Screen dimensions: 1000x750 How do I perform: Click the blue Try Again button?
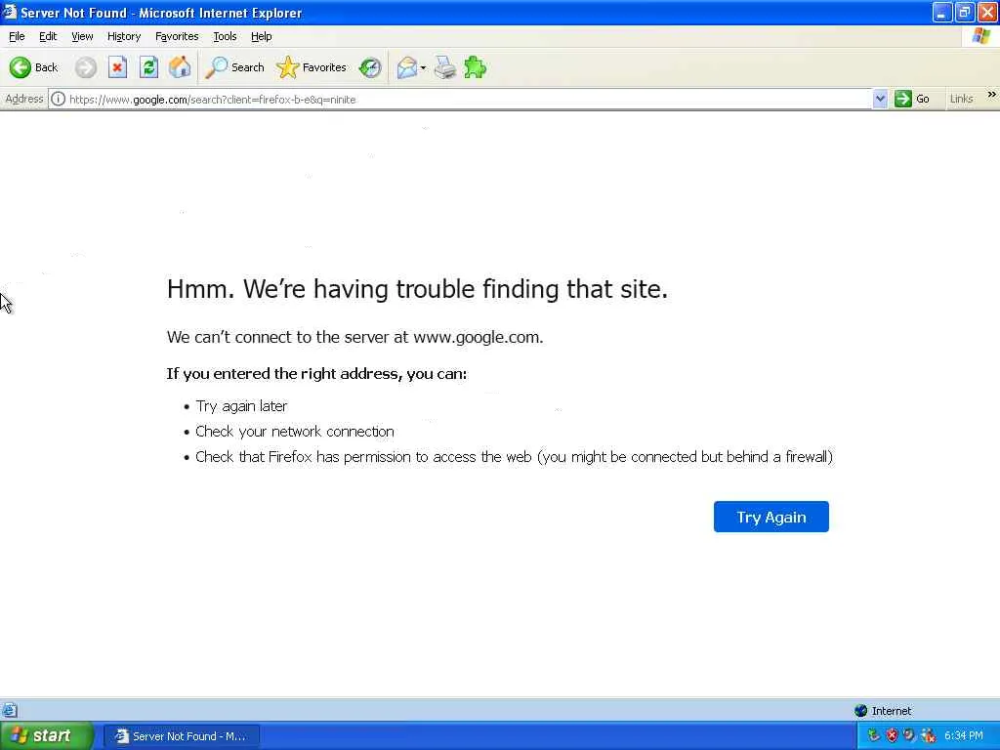771,517
